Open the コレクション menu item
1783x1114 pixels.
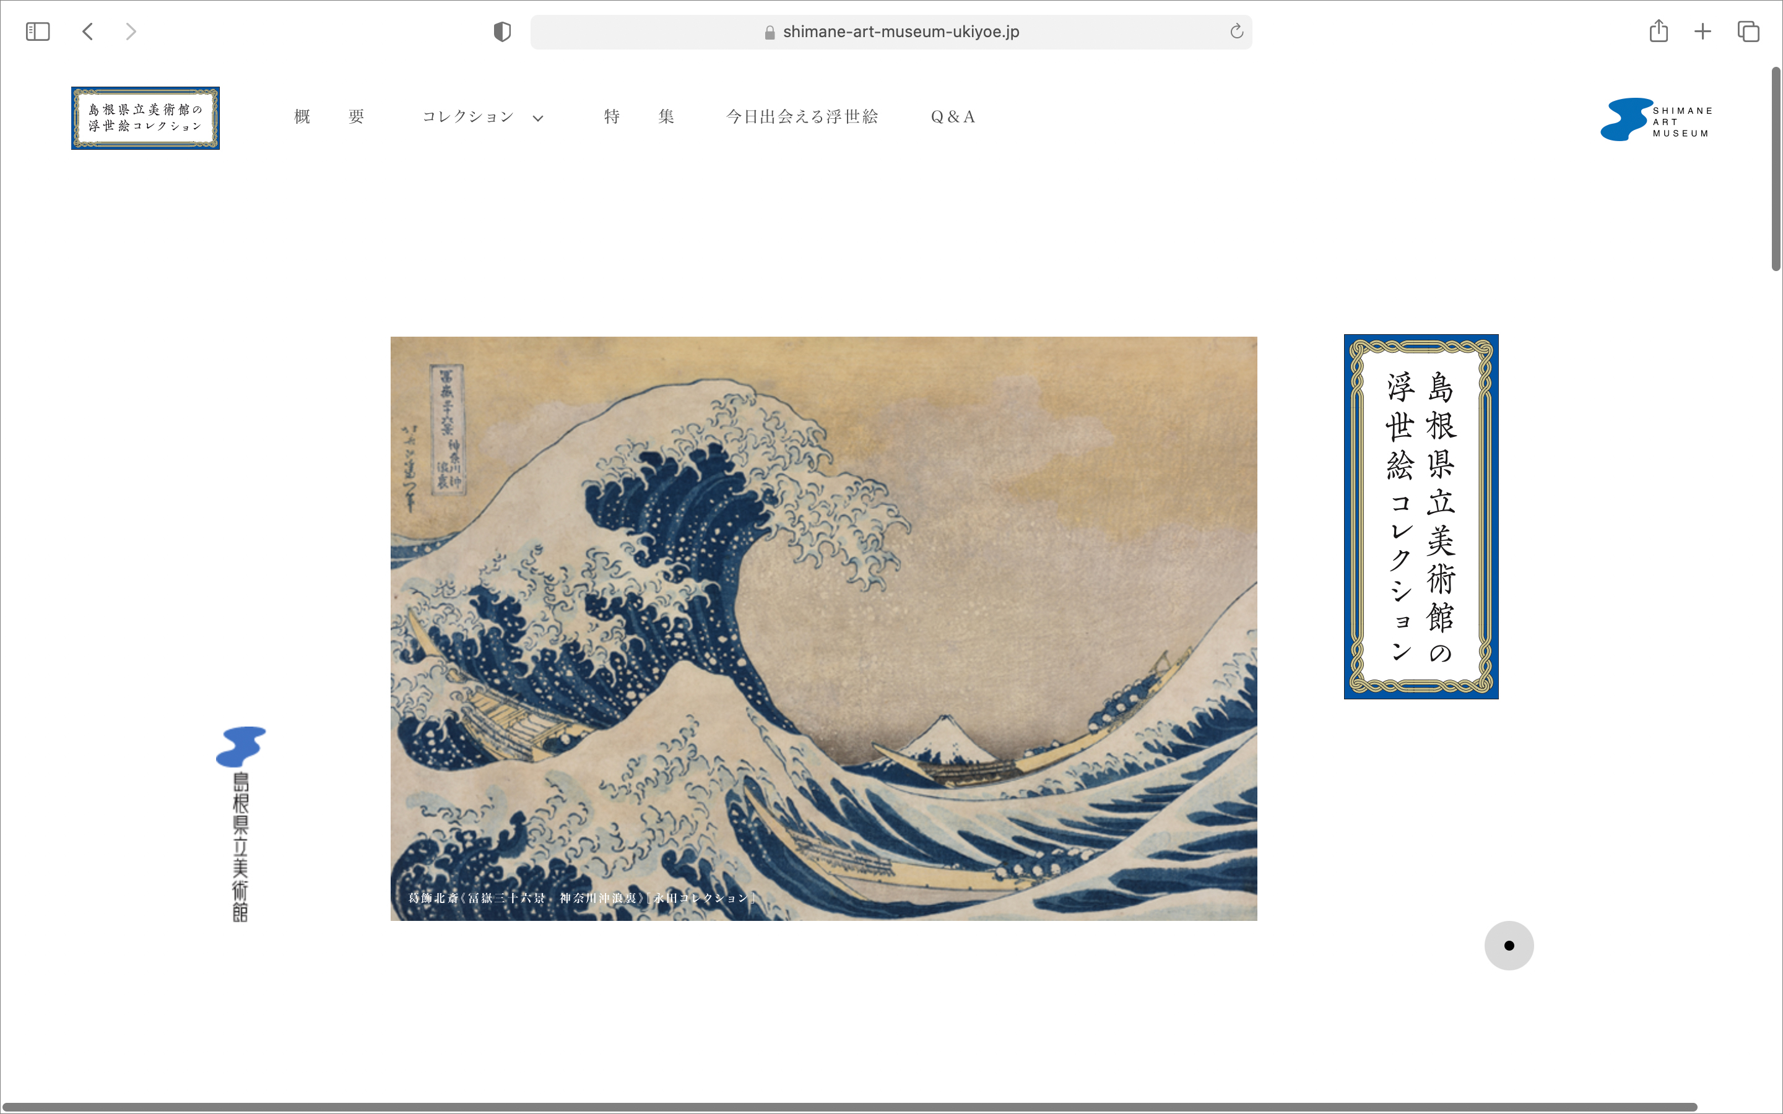point(468,116)
